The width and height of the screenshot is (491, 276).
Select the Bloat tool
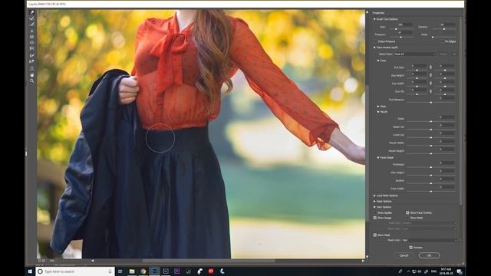point(31,43)
